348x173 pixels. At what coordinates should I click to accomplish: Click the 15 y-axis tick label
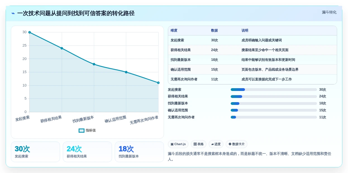pos(25,72)
